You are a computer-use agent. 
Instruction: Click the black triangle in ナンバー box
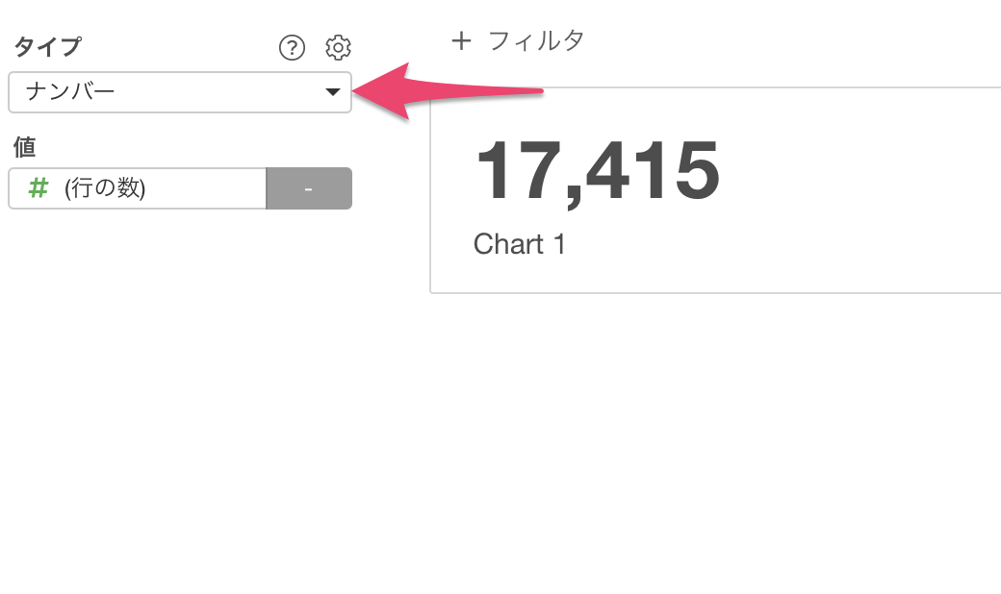[x=333, y=92]
